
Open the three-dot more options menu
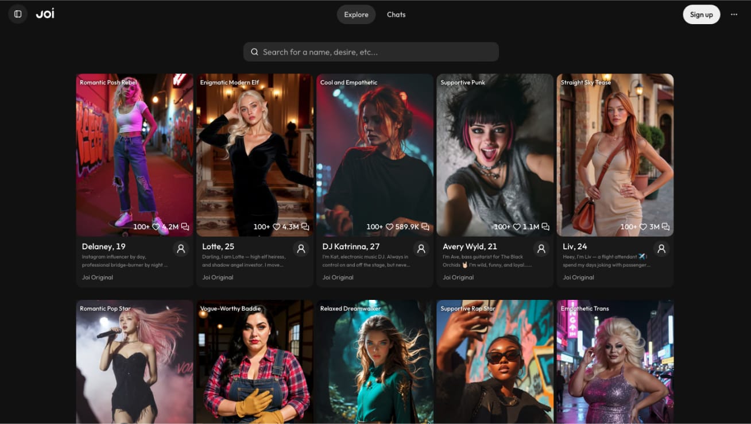pos(734,14)
